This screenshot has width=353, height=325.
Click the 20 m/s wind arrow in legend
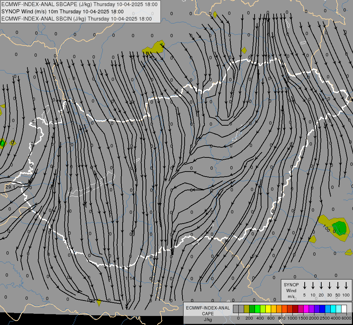click(x=321, y=286)
